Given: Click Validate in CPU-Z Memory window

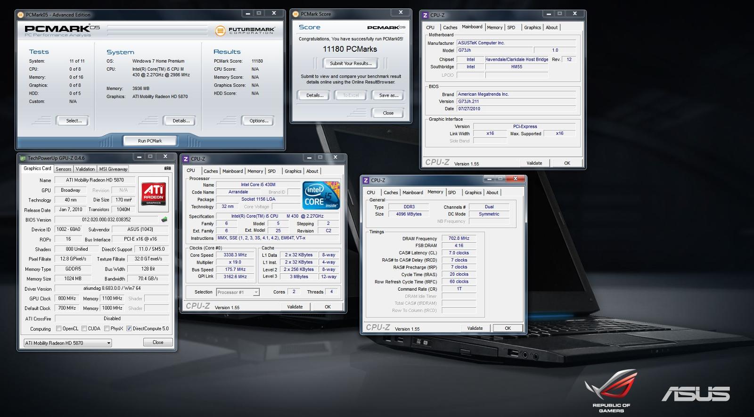Looking at the screenshot, I should point(475,328).
